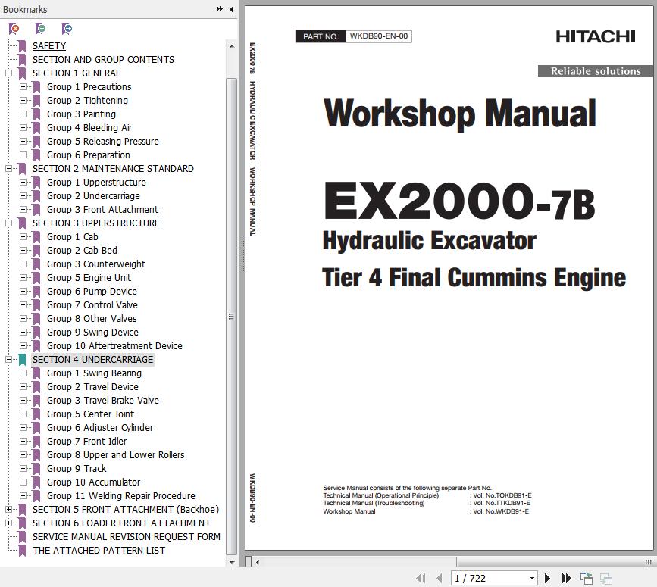Screen dimensions: 657x587
Task: Select Group 6 Pump Device bookmark
Action: [92, 292]
